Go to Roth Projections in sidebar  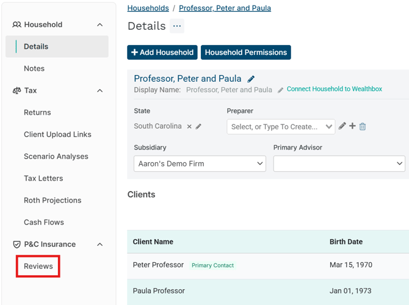tap(52, 201)
